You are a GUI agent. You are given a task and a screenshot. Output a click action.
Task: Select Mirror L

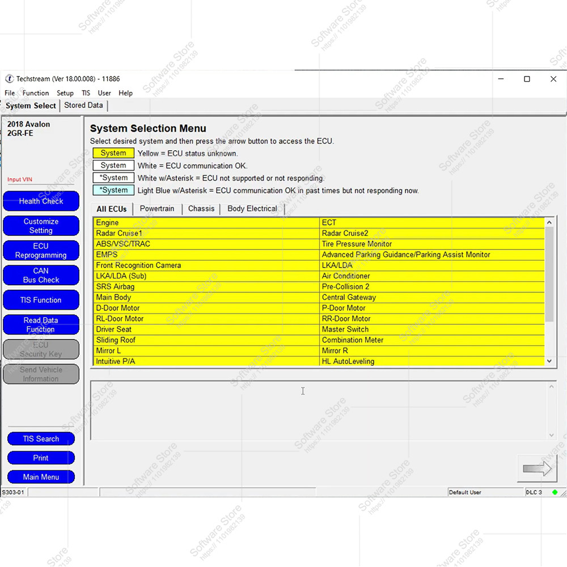[206, 351]
